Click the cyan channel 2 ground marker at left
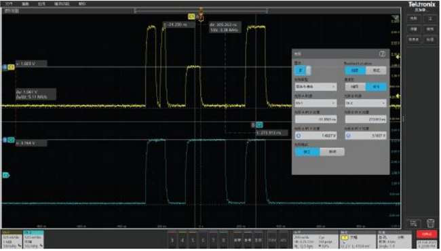 pos(6,175)
